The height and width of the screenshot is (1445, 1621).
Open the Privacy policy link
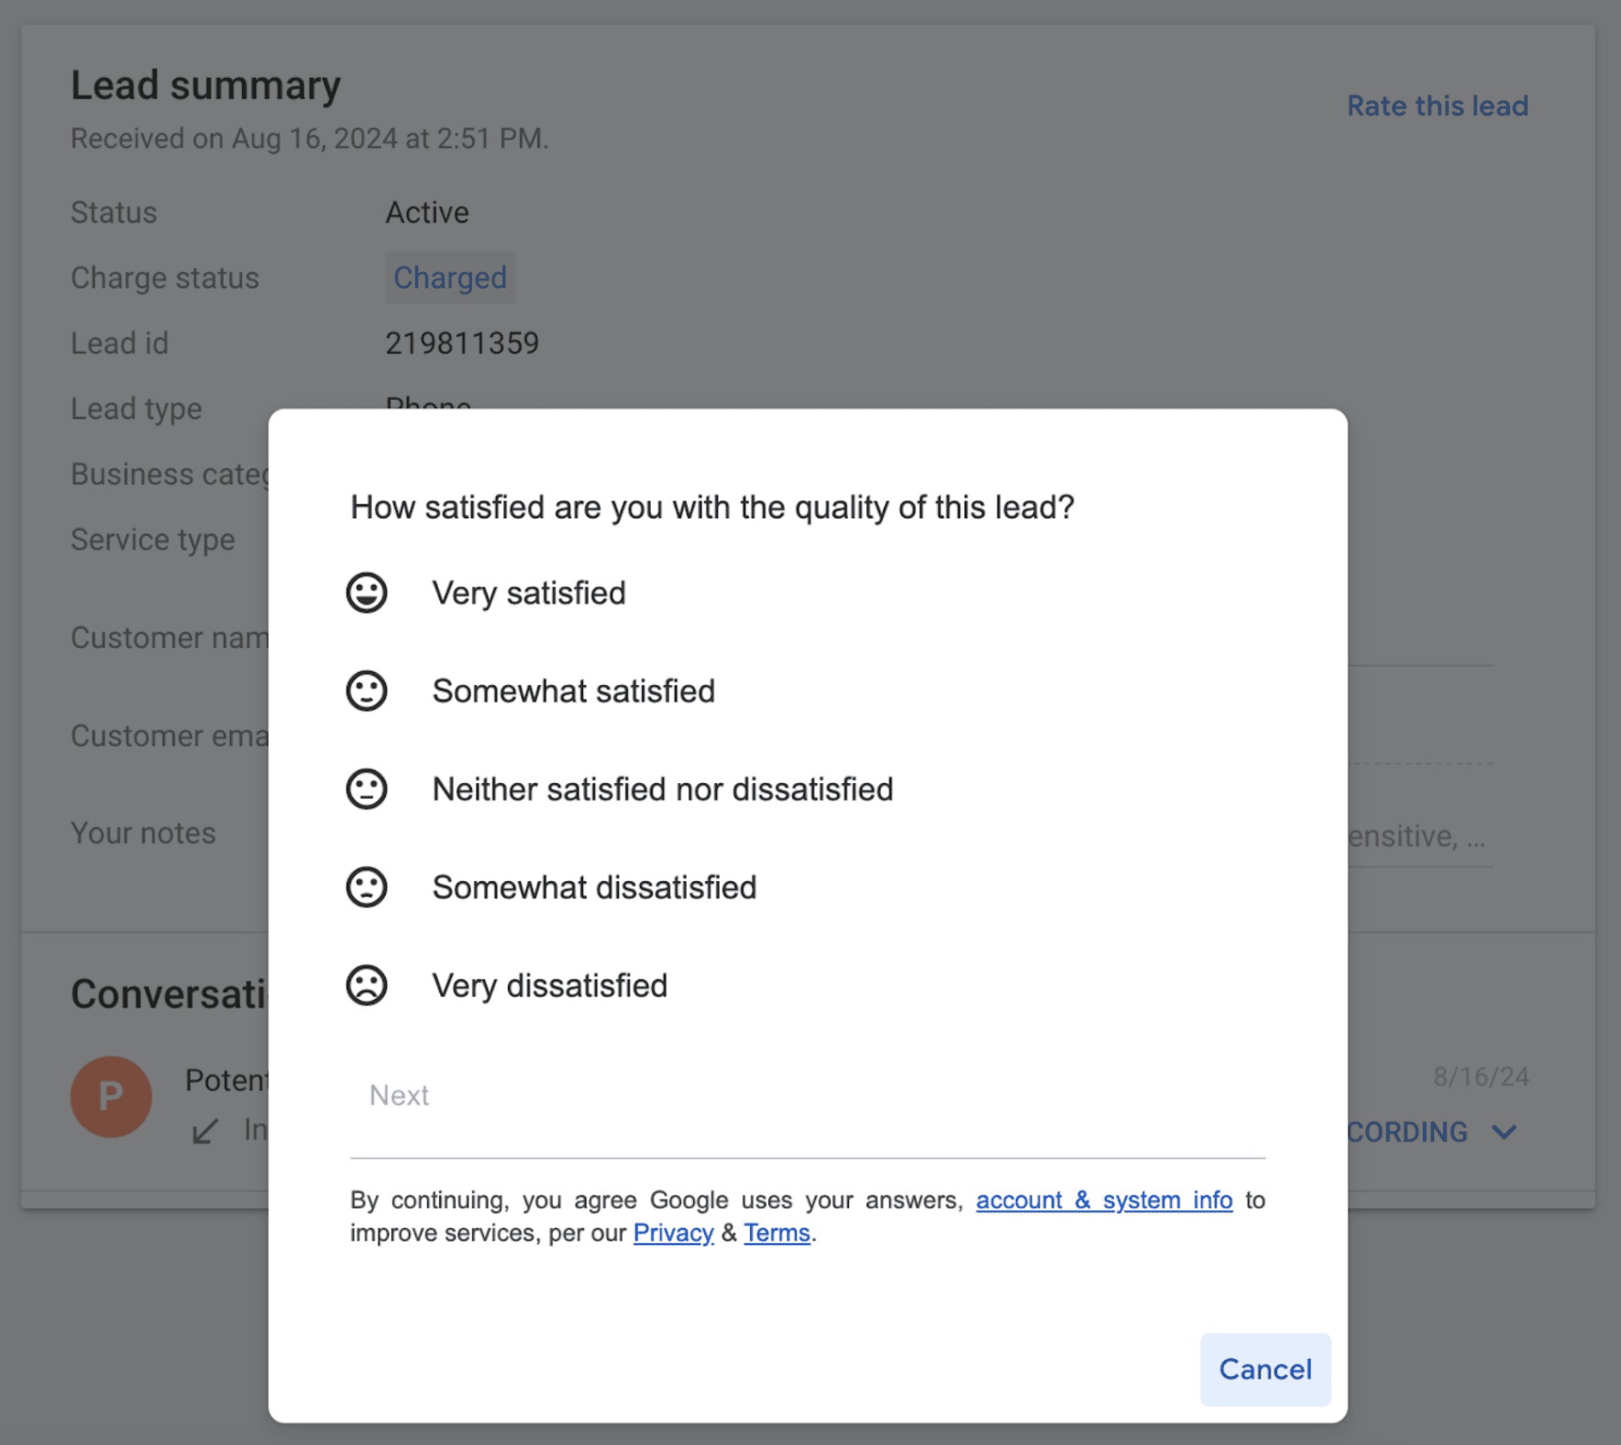point(673,1232)
